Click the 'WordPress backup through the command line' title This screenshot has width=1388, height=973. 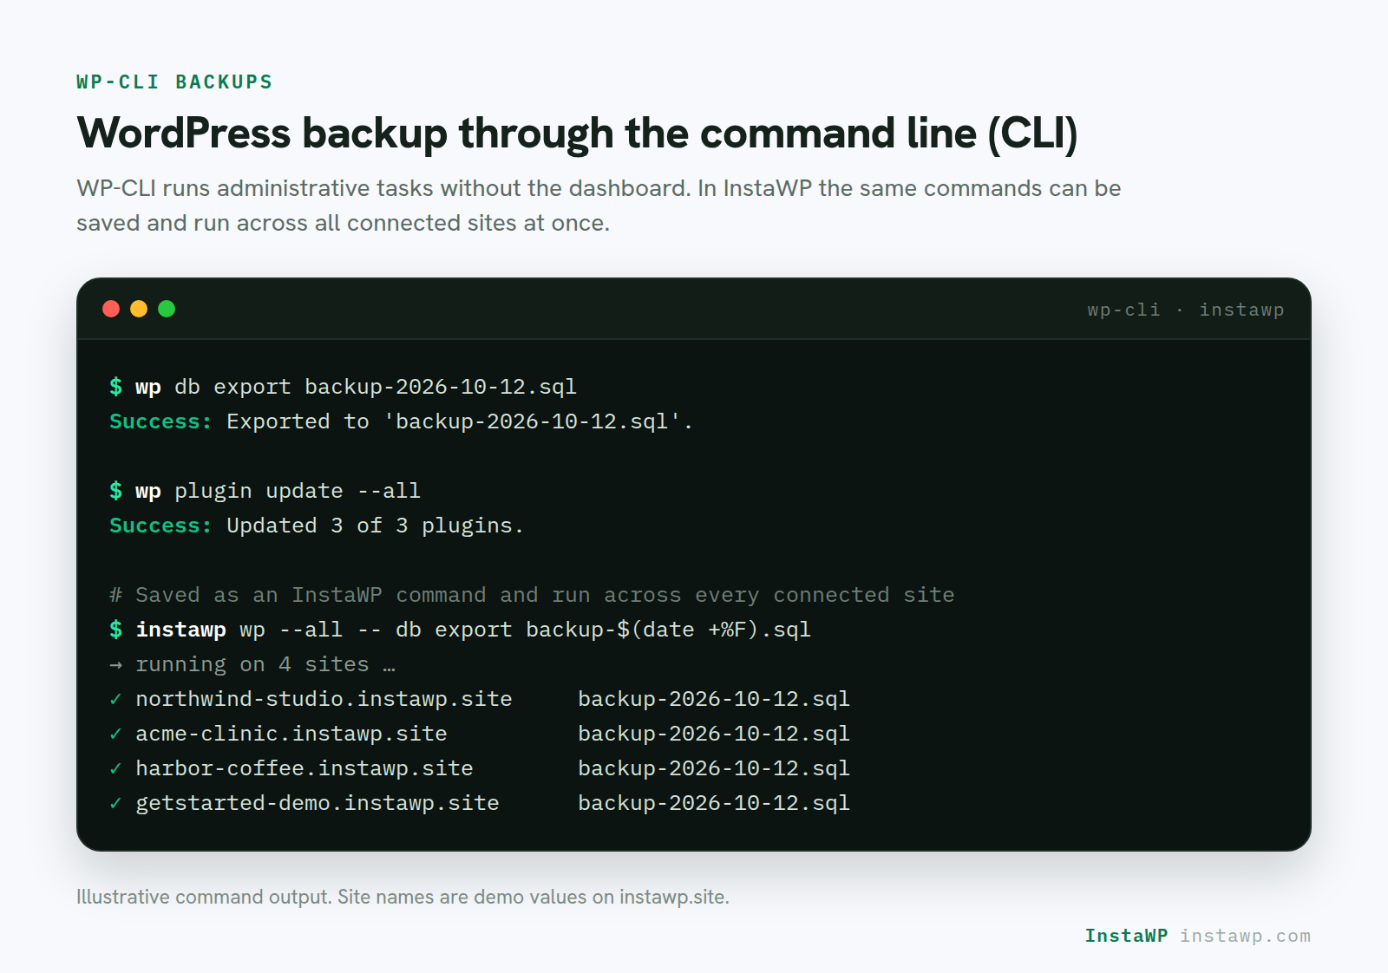[x=577, y=134]
